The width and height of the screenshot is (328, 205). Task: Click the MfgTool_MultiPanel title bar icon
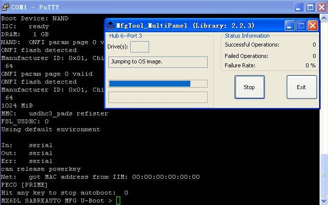(x=110, y=26)
